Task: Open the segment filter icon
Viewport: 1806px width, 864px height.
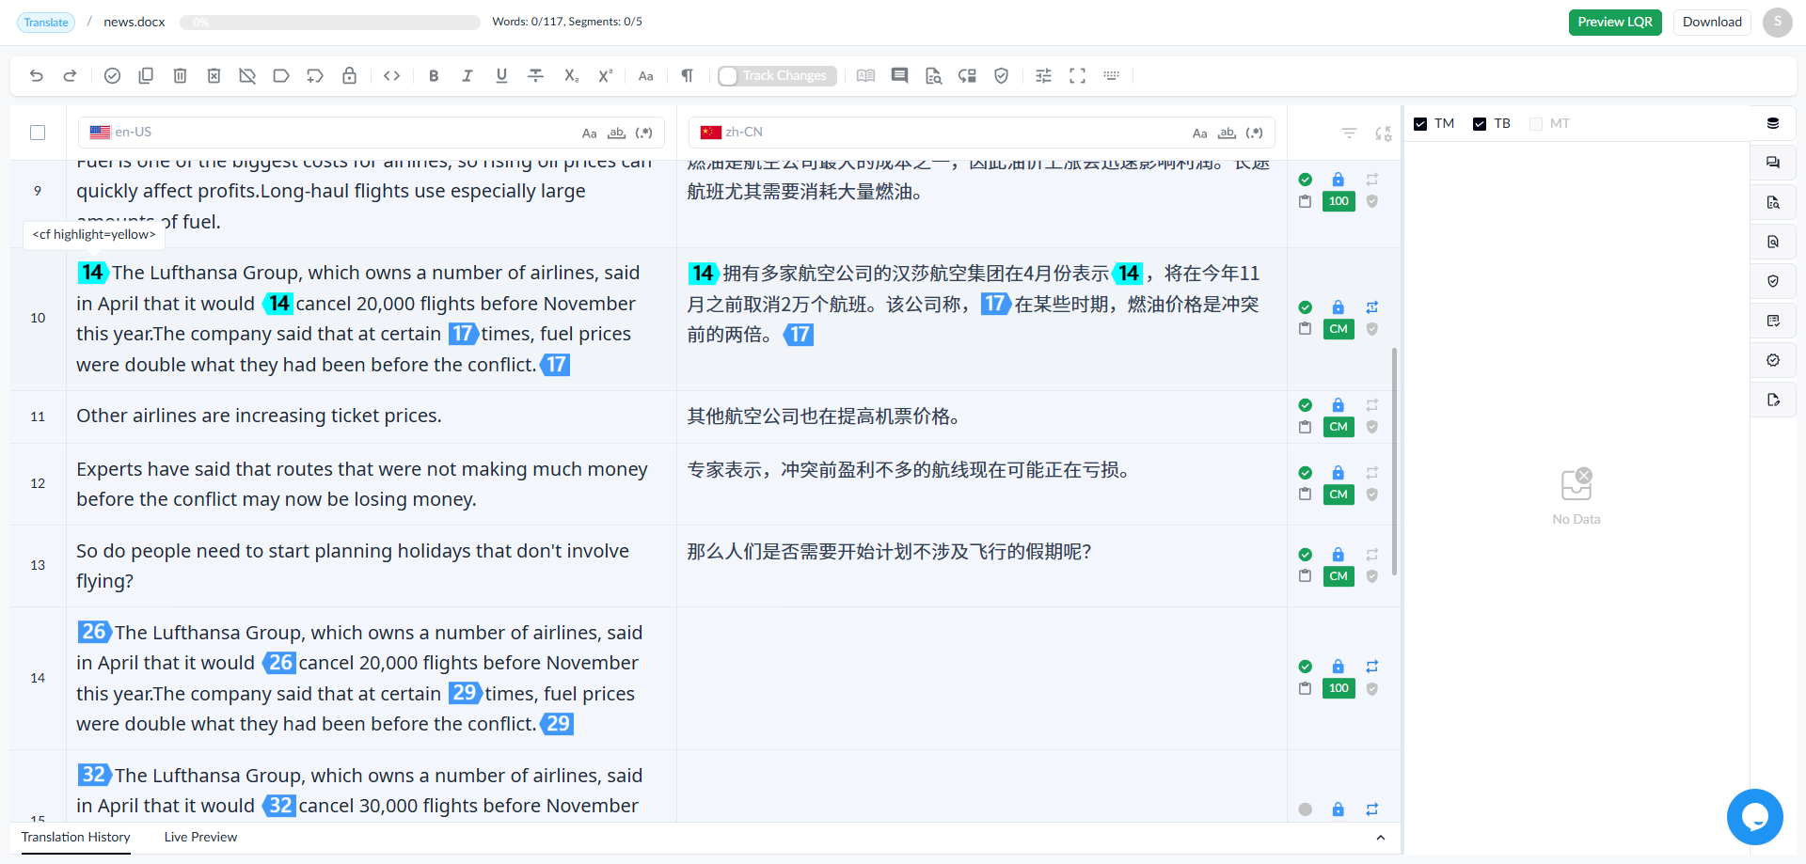Action: click(1349, 134)
